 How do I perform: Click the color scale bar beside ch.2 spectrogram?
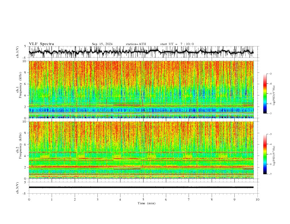click(x=265, y=154)
